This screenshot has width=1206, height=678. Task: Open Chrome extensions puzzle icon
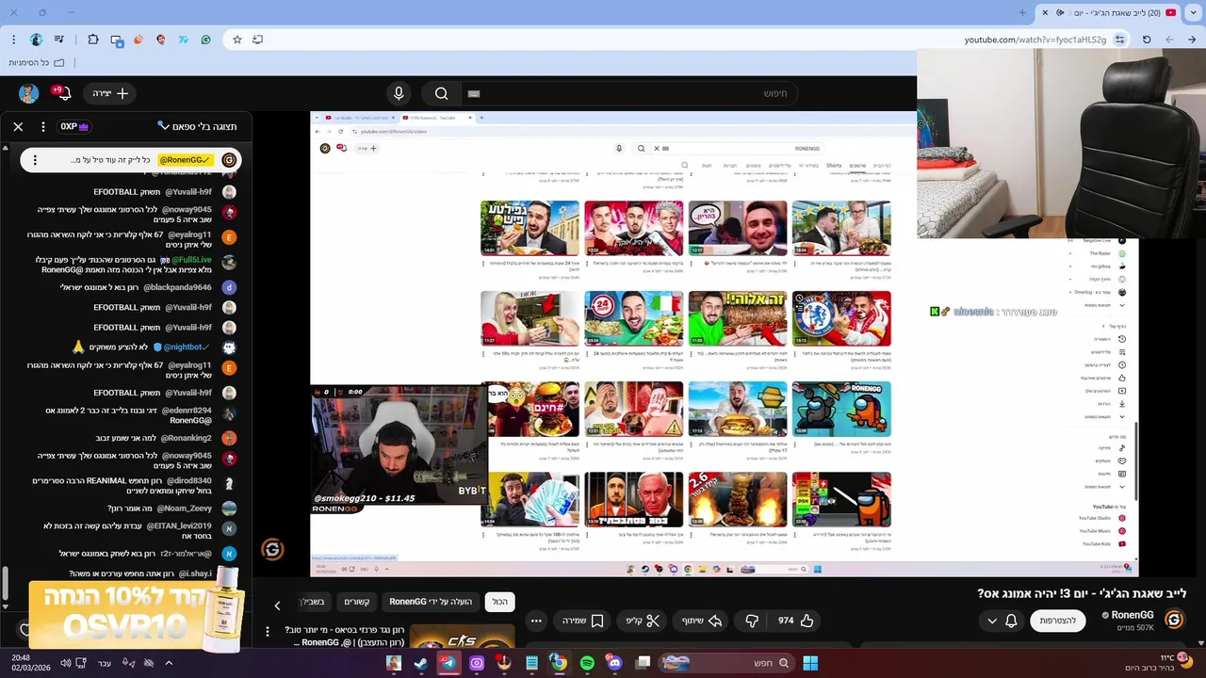(x=93, y=40)
